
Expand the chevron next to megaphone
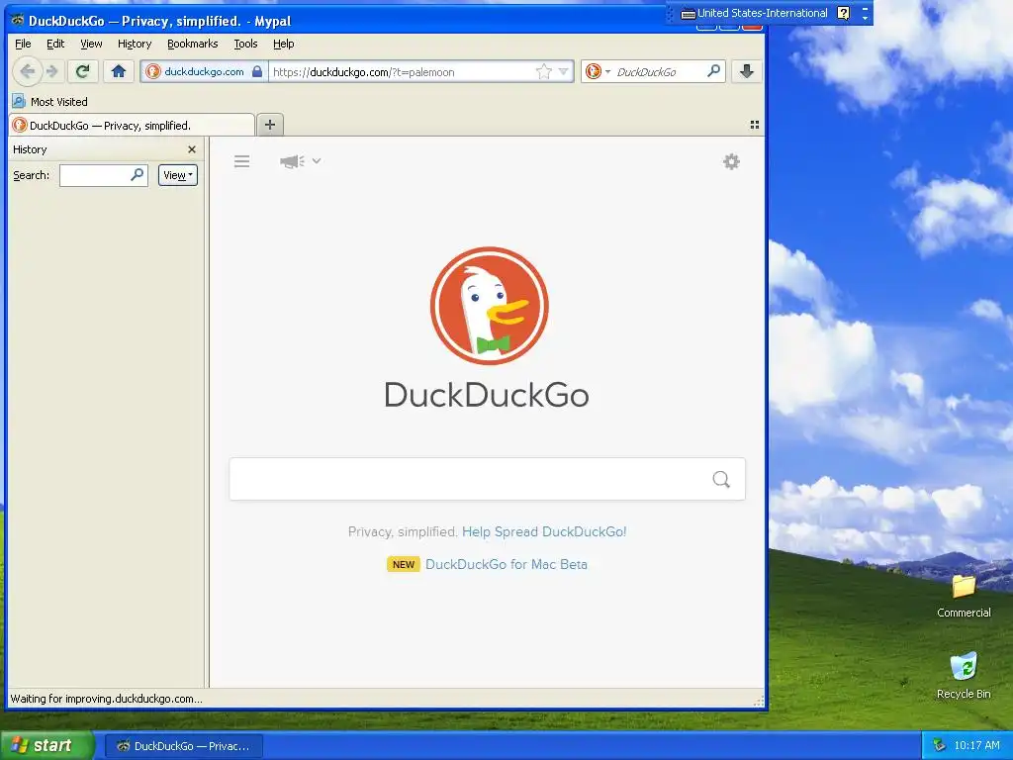pyautogui.click(x=317, y=161)
